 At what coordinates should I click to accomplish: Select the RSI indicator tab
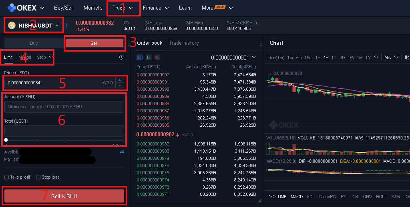pyautogui.click(x=344, y=197)
